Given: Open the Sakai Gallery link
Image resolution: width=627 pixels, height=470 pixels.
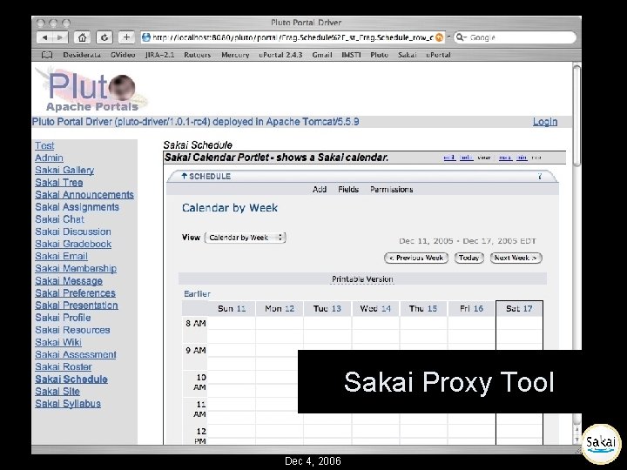Looking at the screenshot, I should 64,171.
